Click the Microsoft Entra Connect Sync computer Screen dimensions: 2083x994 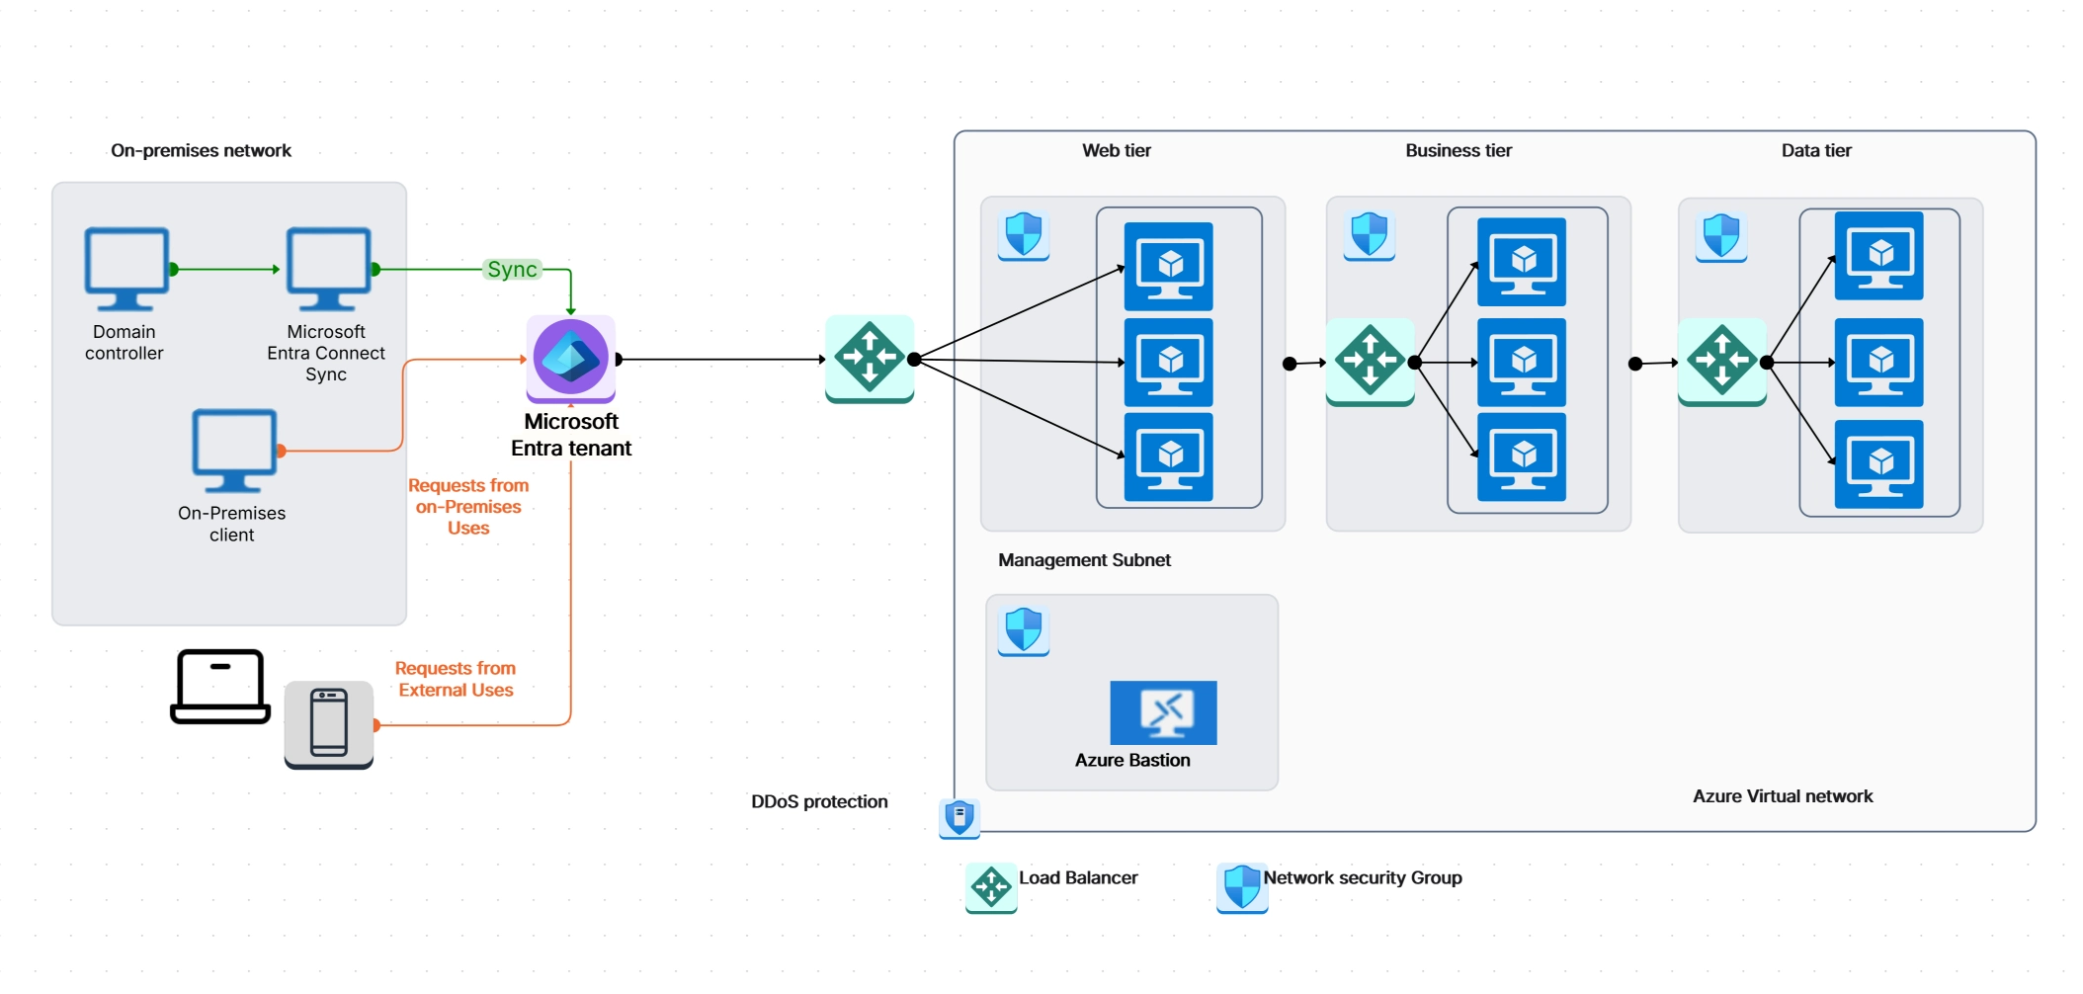pyautogui.click(x=328, y=269)
